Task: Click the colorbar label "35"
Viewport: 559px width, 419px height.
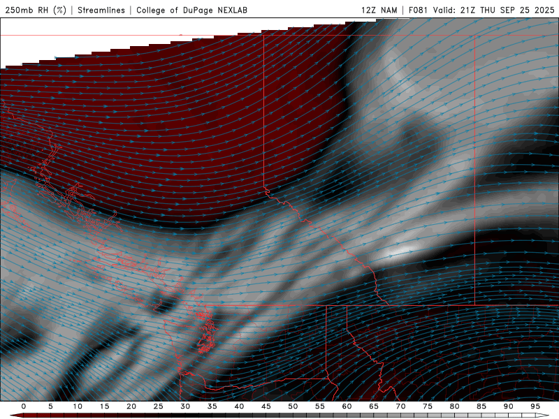Action: coord(212,406)
